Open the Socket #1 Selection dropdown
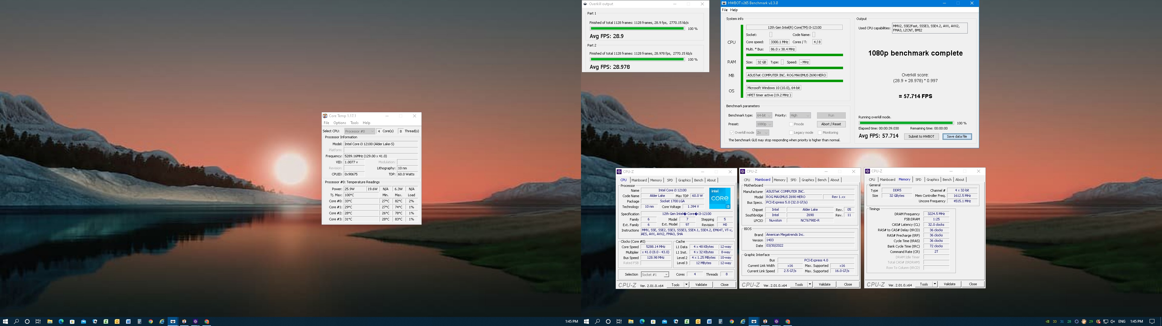 [x=655, y=275]
